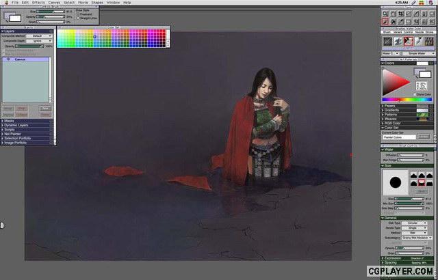
Task: Toggle the square box on Masks header
Action: [x=51, y=121]
